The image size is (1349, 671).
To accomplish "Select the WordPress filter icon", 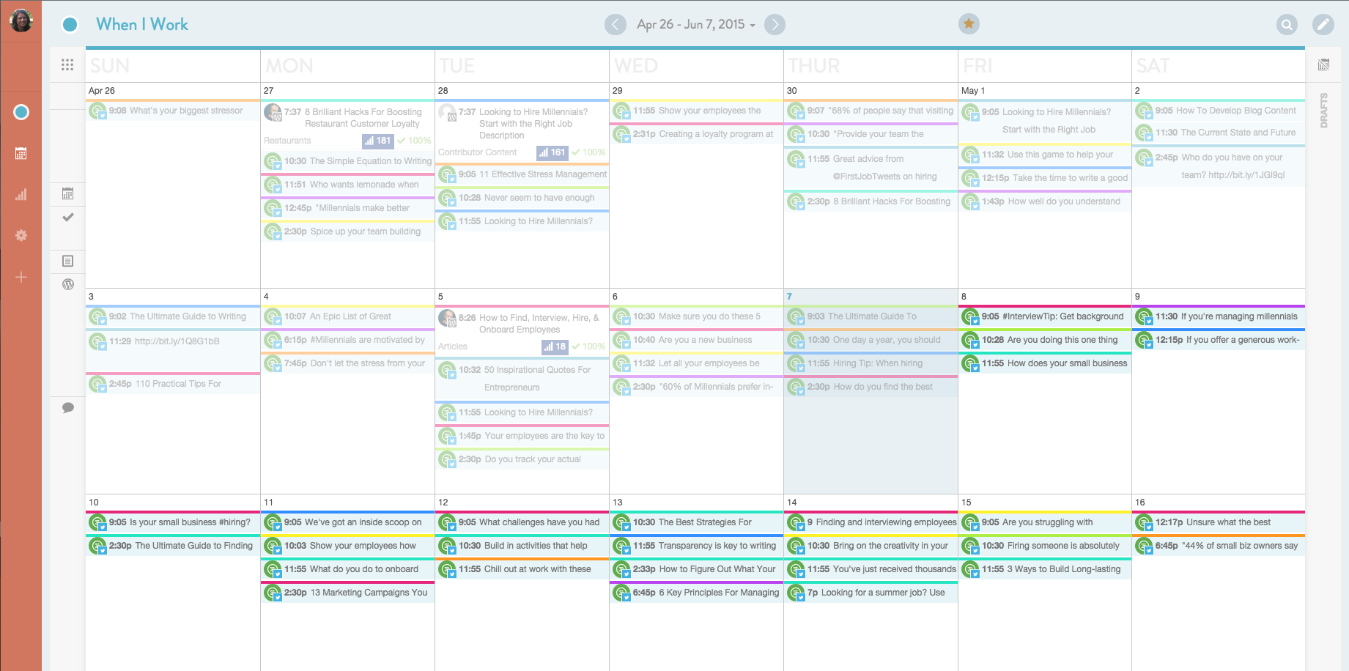I will tap(68, 284).
